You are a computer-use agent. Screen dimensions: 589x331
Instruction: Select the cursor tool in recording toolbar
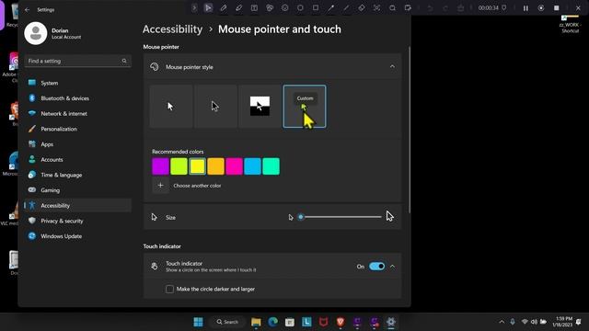[x=208, y=8]
